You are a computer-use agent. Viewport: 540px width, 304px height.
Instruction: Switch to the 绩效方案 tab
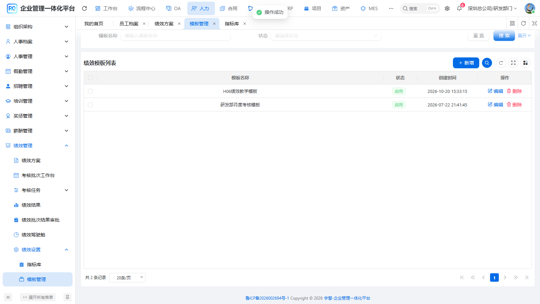click(x=164, y=24)
